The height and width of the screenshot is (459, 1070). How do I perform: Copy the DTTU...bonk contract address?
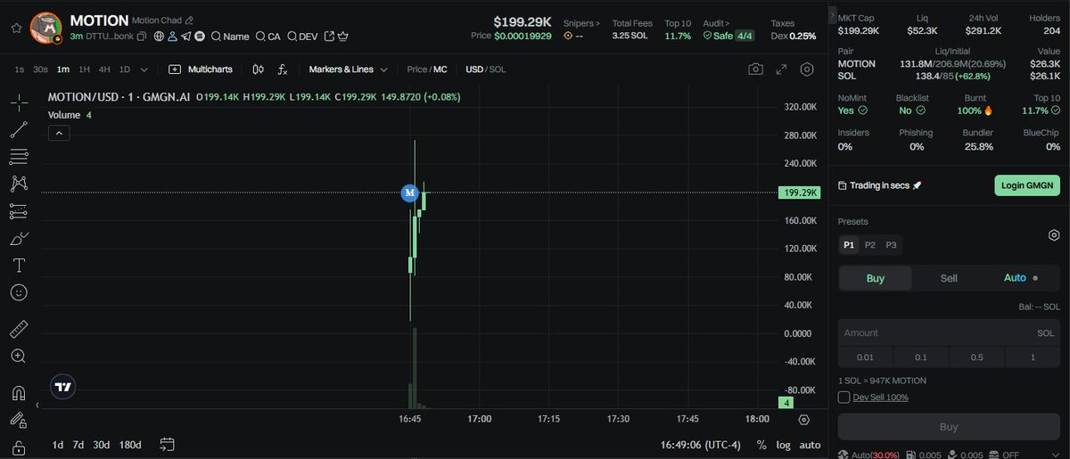click(x=141, y=37)
